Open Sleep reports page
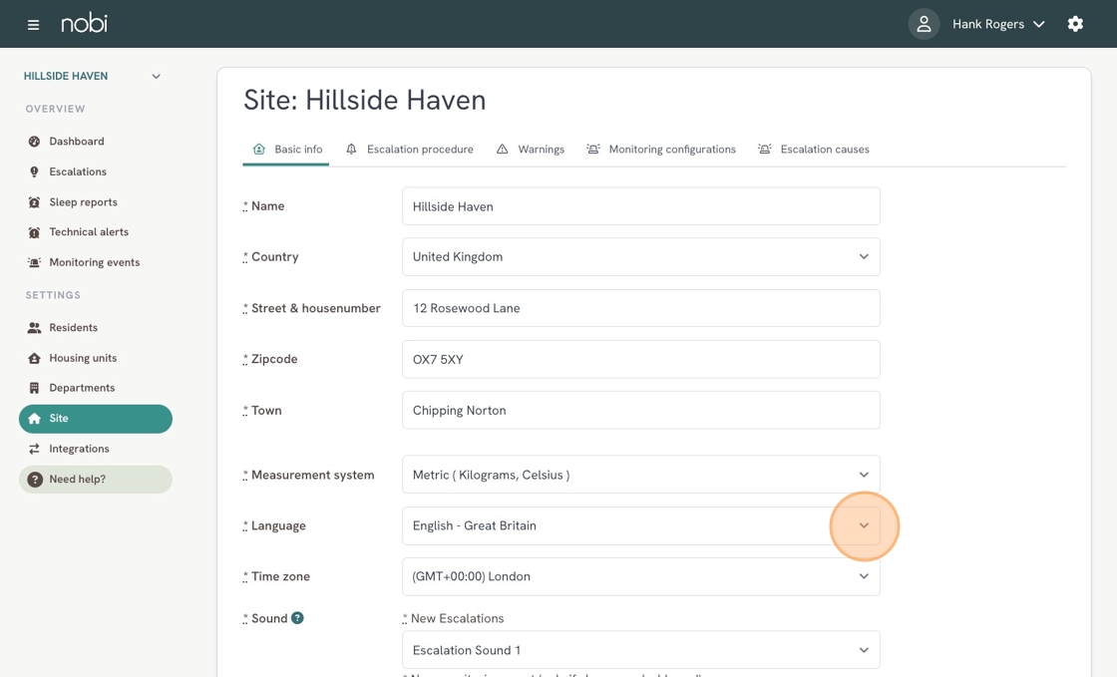The image size is (1117, 677). (83, 202)
